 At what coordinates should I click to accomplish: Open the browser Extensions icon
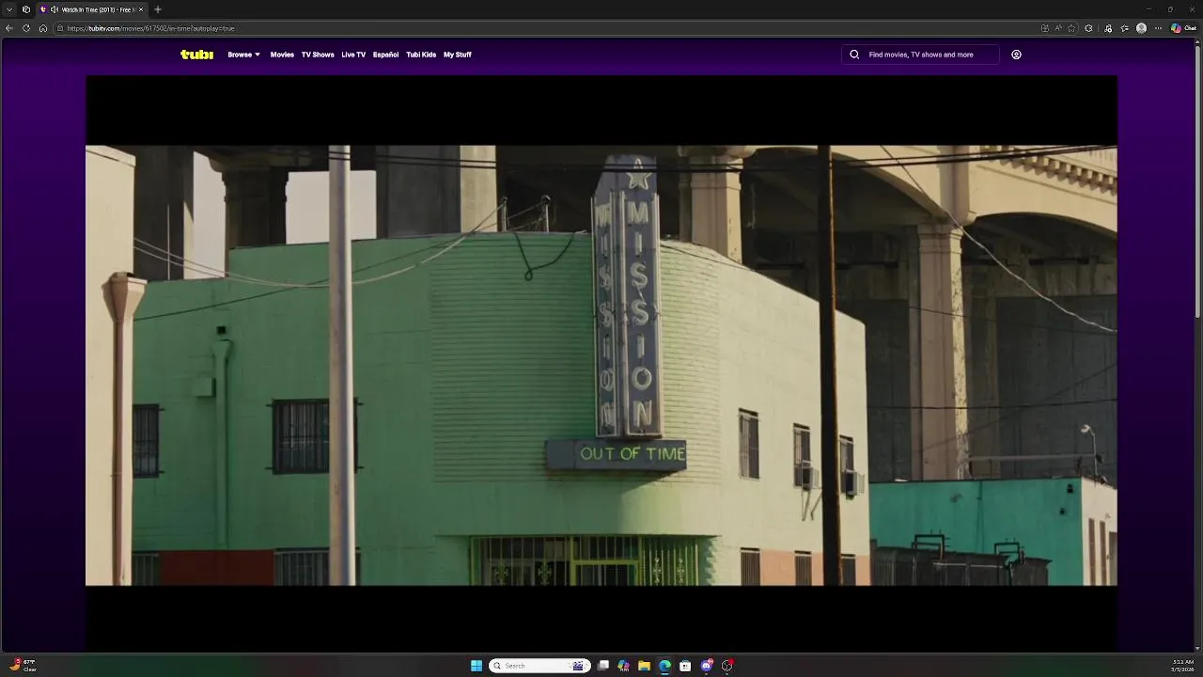tap(1088, 28)
